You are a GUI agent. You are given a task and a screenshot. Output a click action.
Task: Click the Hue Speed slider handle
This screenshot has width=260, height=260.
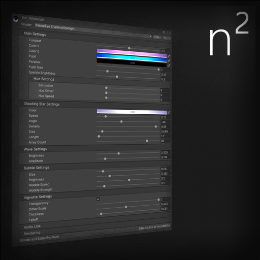(x=106, y=97)
